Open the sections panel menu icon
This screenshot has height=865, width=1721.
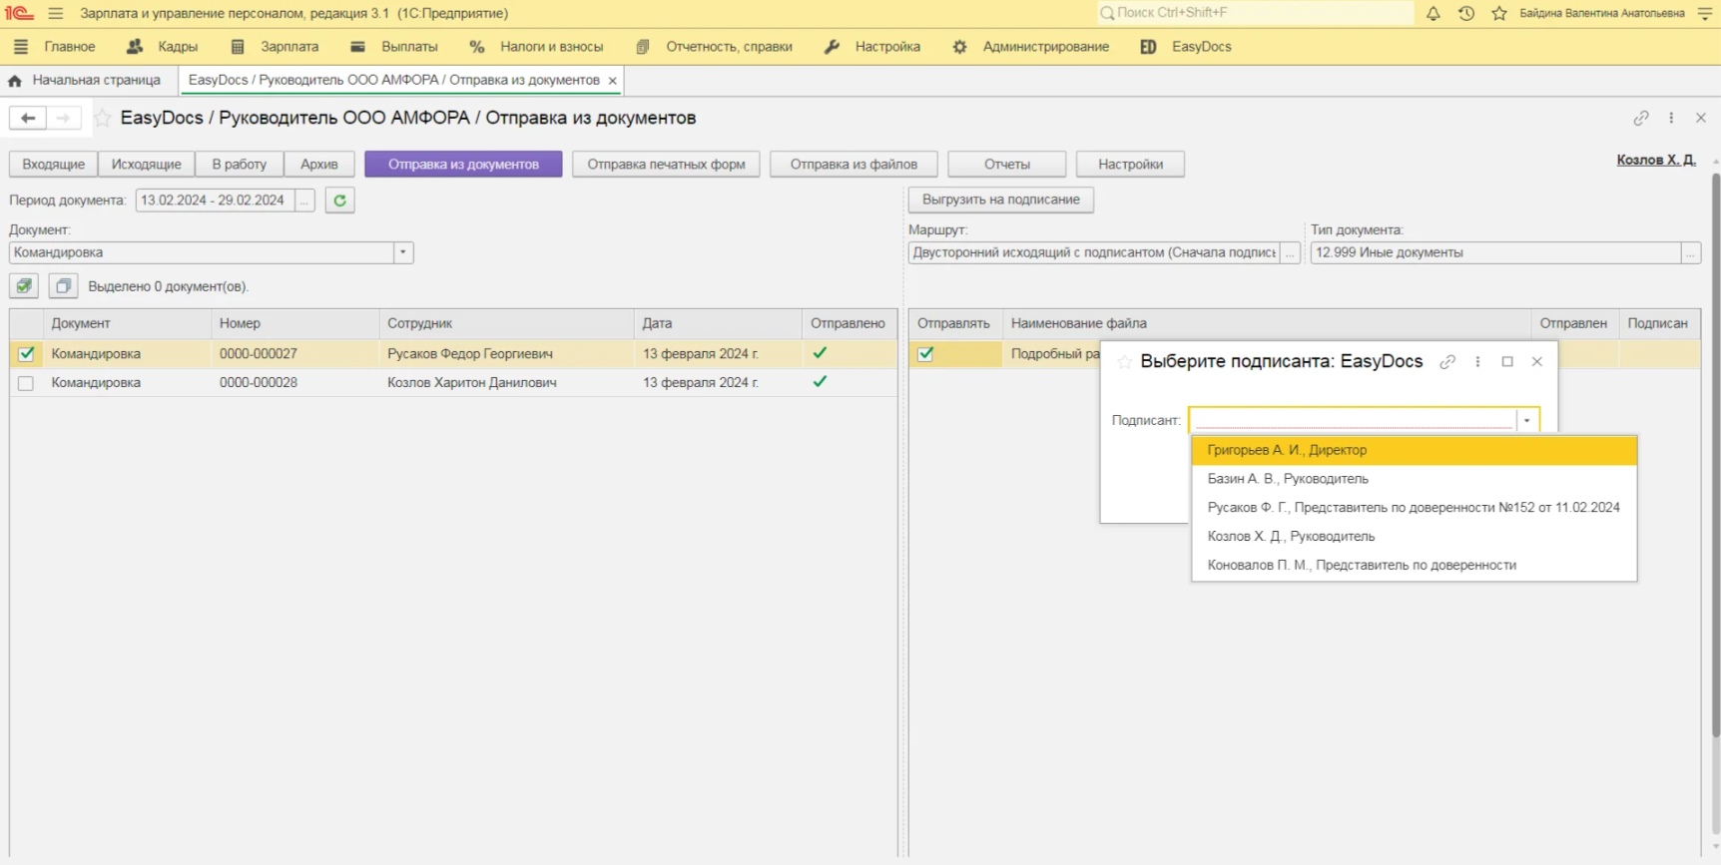point(21,47)
